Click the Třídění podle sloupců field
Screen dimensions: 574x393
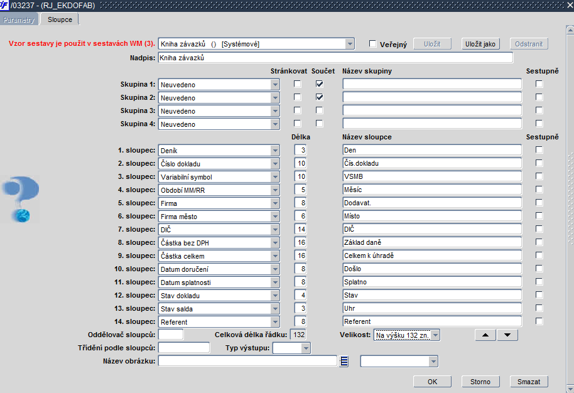[184, 348]
